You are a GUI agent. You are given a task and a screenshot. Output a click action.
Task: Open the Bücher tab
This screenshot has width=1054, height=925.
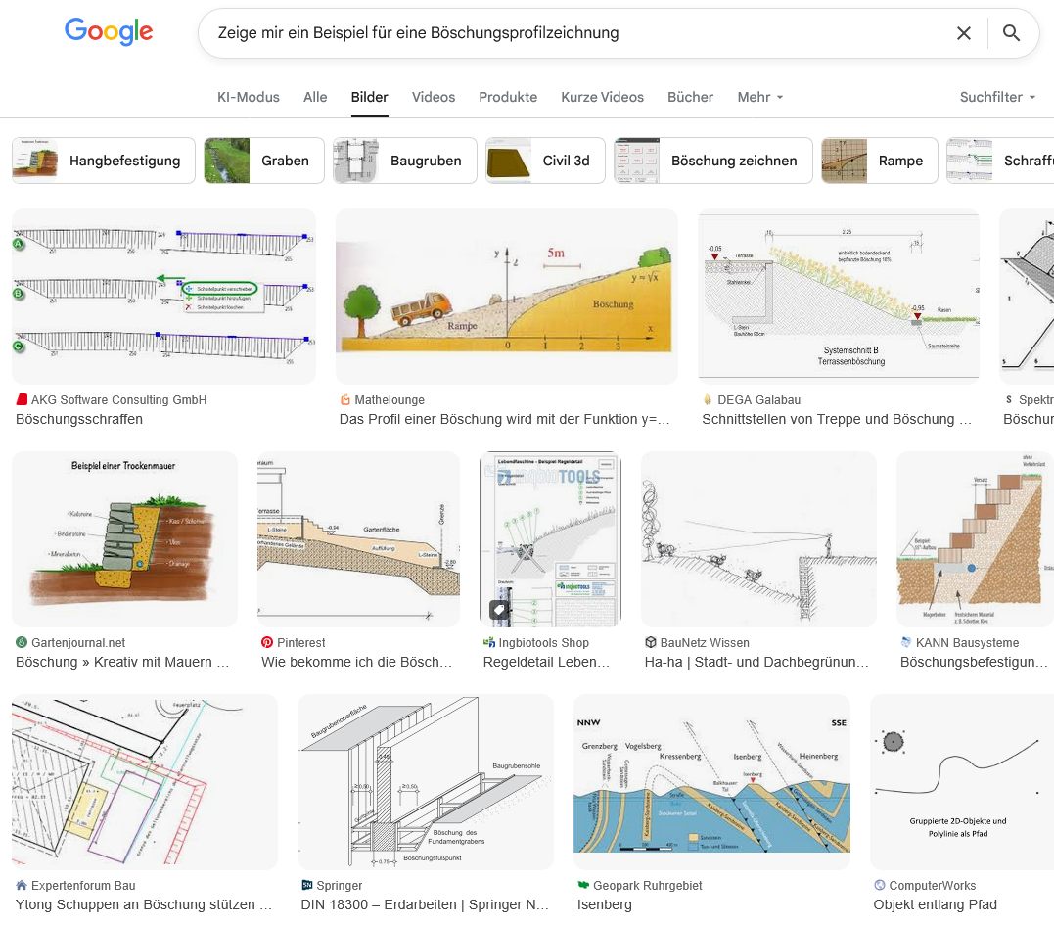pos(690,97)
